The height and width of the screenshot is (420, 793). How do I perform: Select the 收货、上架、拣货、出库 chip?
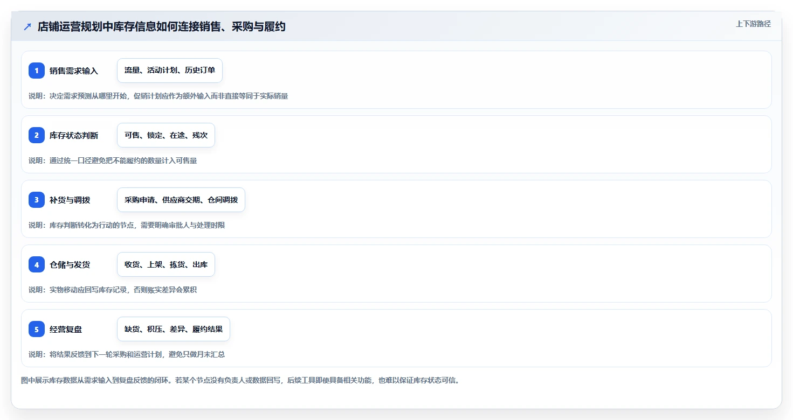166,264
